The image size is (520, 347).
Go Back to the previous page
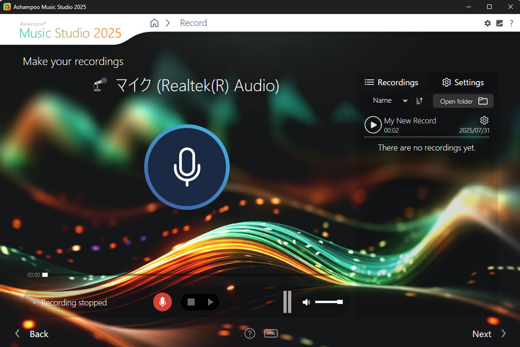click(32, 333)
